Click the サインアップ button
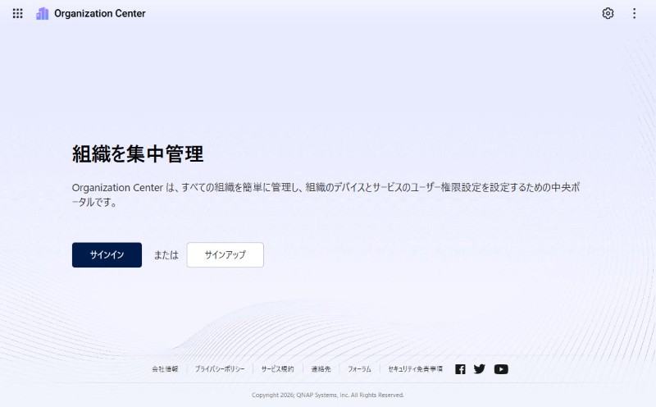656x407 pixels. (225, 255)
